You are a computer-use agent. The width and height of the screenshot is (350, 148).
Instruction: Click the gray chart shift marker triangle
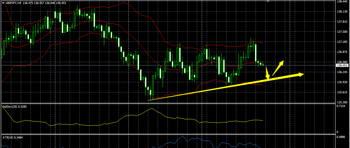coord(268,1)
